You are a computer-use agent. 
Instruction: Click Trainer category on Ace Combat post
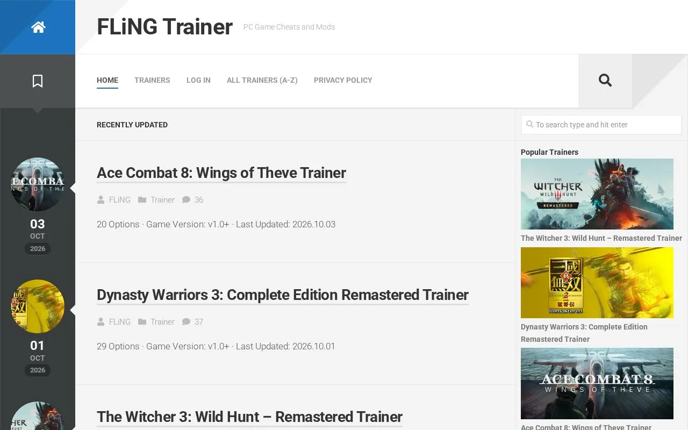162,200
